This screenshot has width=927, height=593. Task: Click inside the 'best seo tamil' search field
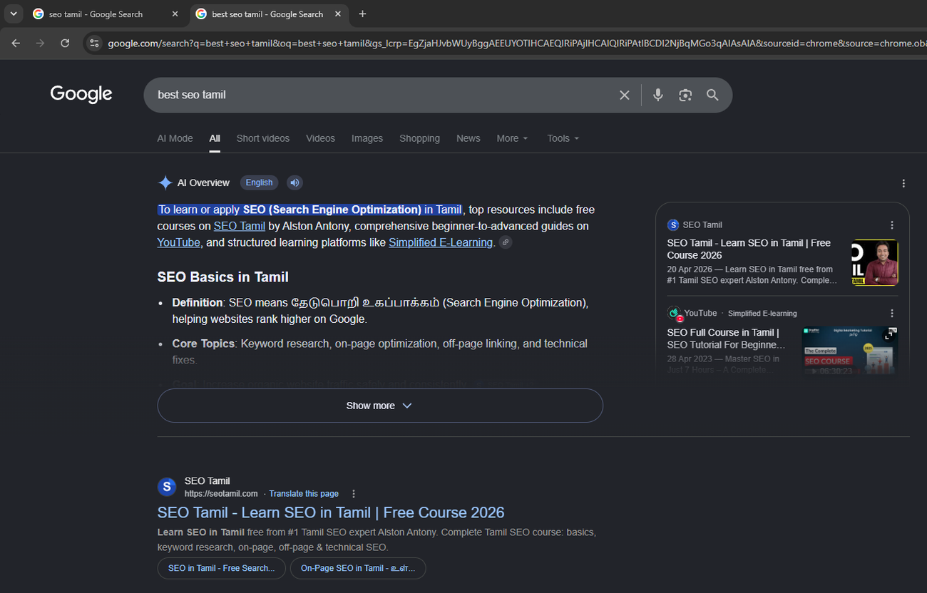pos(378,95)
